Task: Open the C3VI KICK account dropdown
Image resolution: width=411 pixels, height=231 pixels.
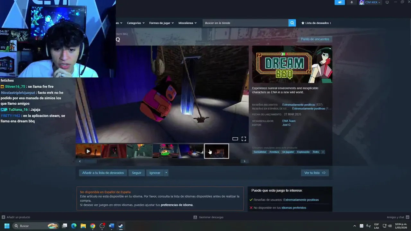Action: (x=379, y=2)
